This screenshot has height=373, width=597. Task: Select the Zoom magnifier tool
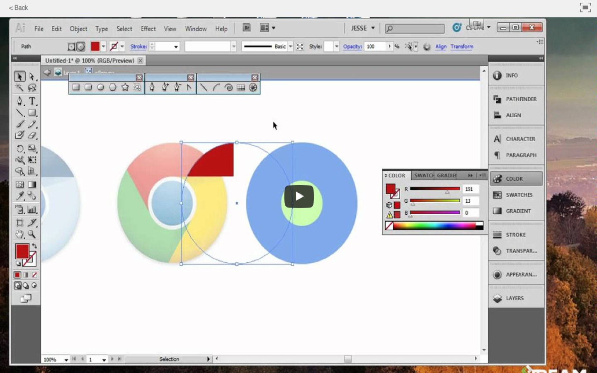pos(32,234)
